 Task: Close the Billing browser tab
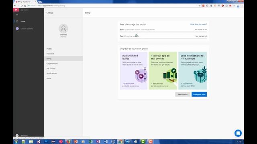coord(35,2)
